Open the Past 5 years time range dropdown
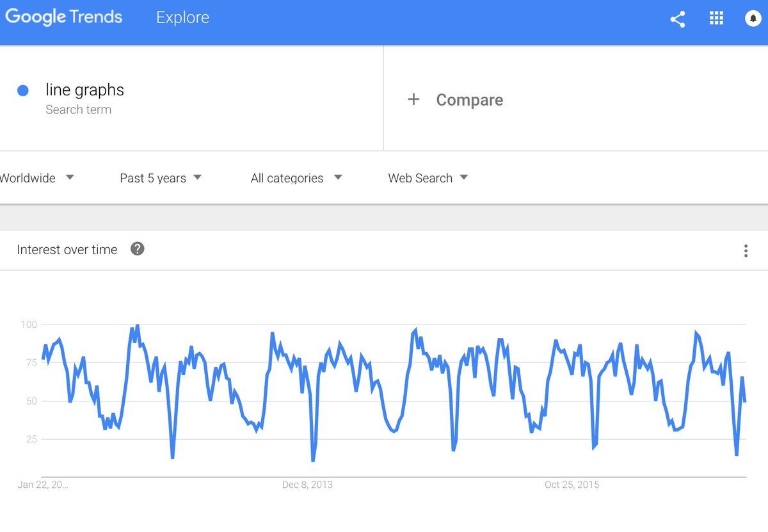This screenshot has width=768, height=532. (161, 178)
